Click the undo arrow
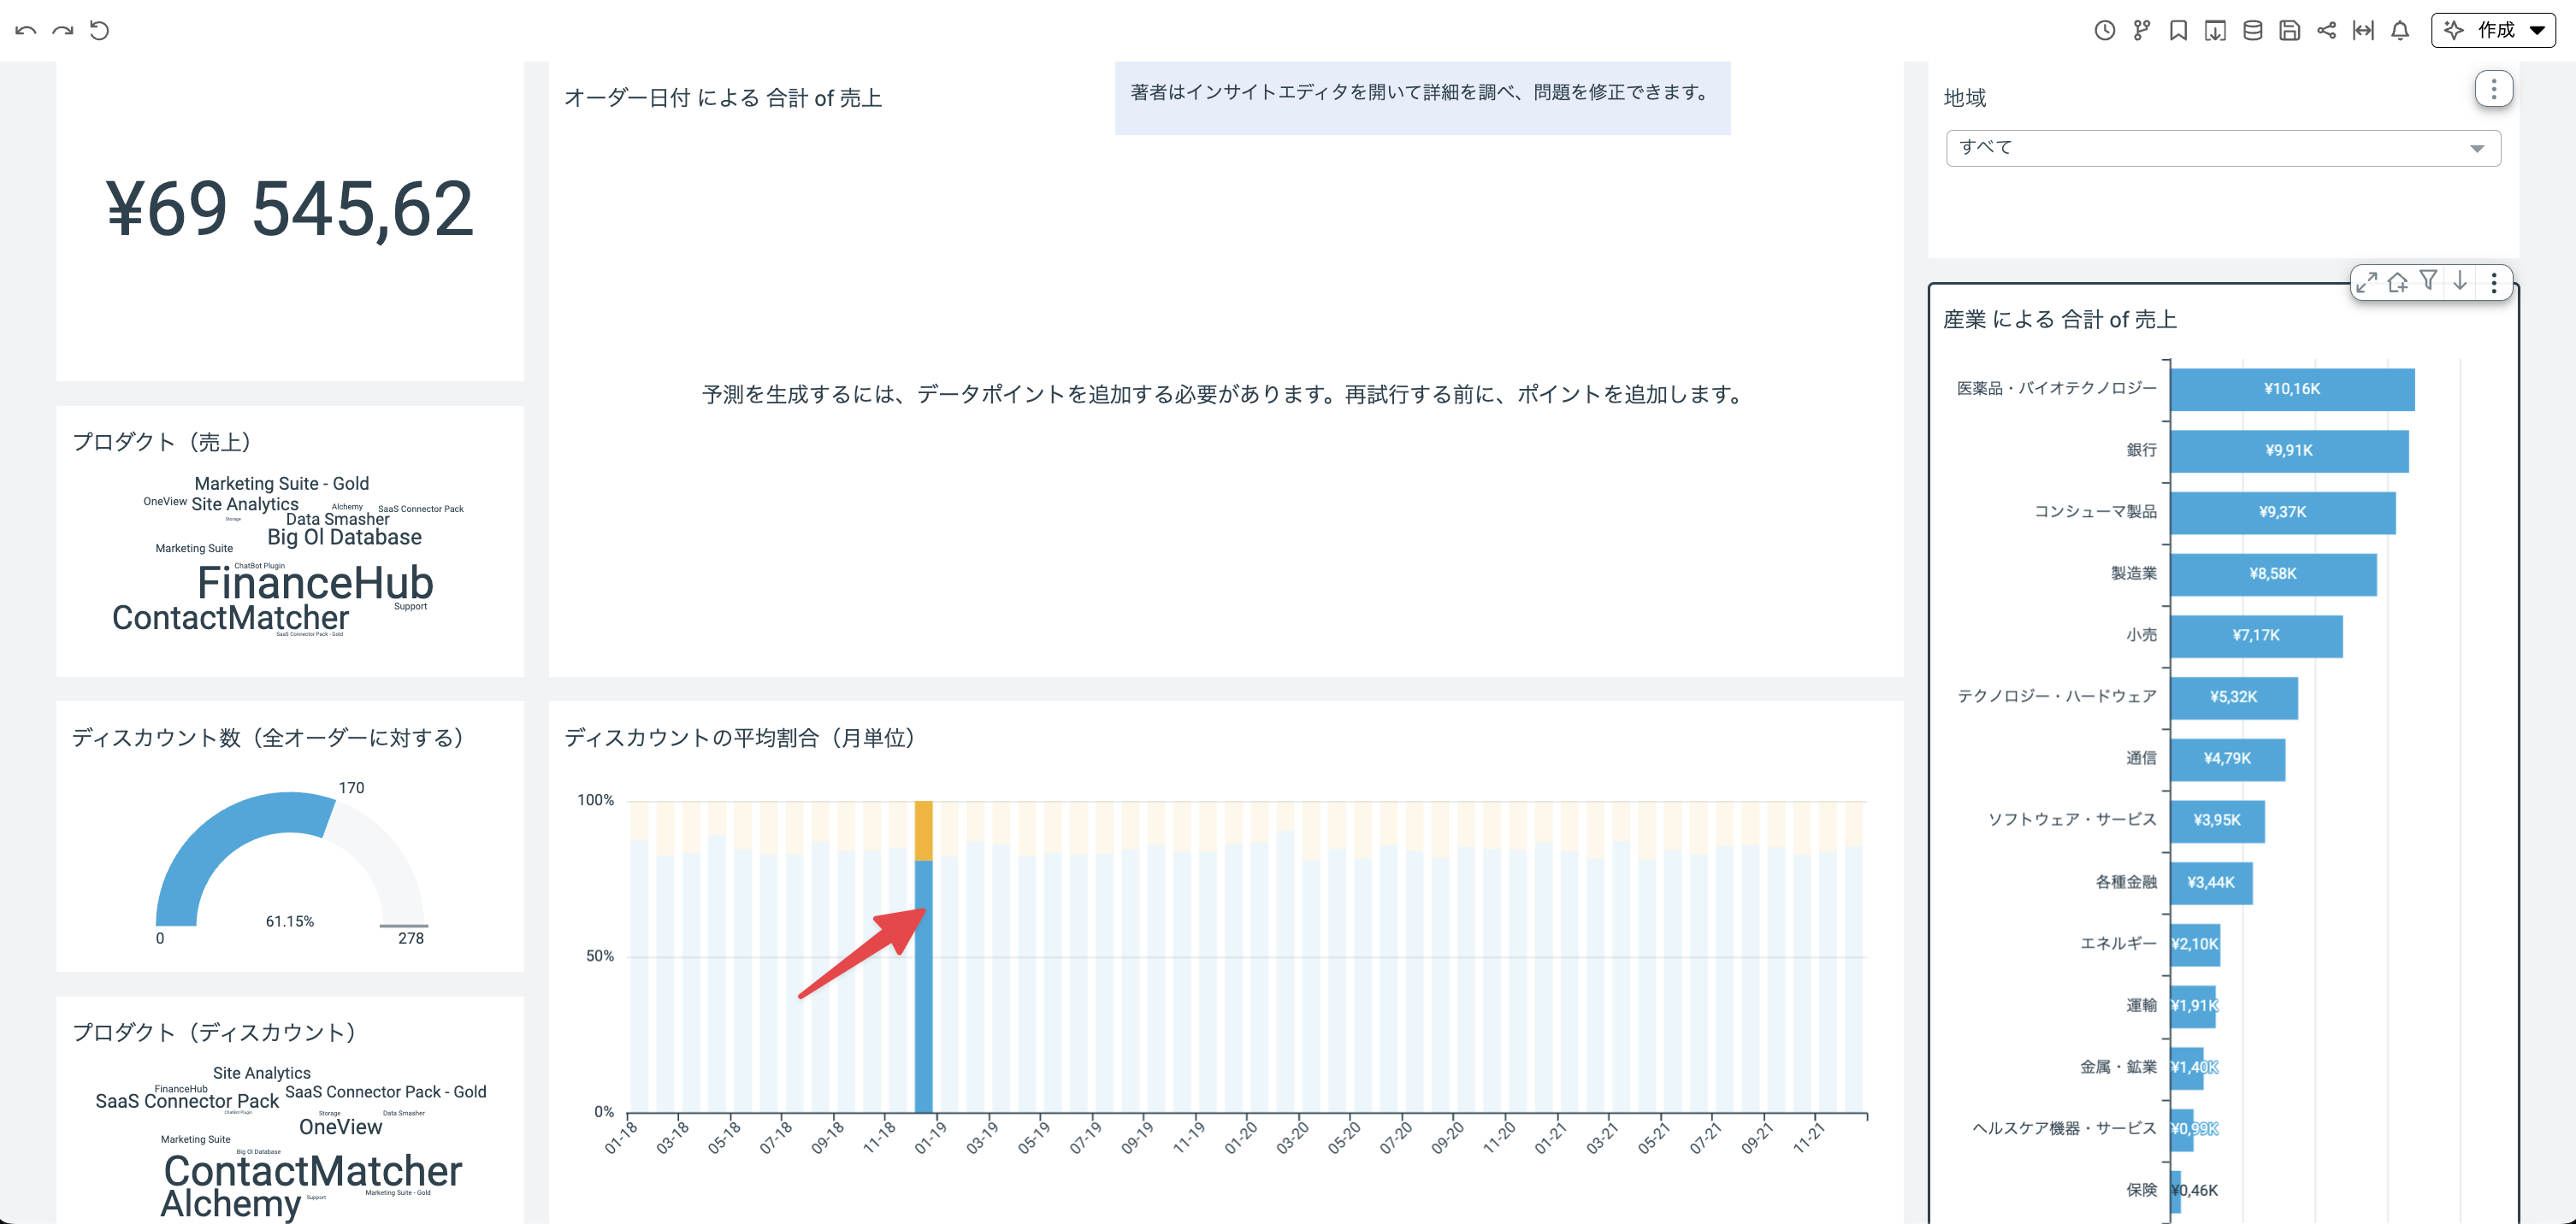This screenshot has width=2576, height=1224. tap(24, 30)
